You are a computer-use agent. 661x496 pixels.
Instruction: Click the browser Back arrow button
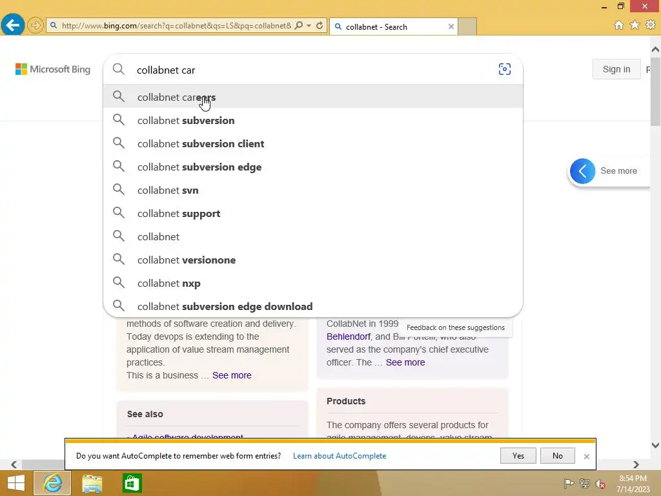pyautogui.click(x=13, y=25)
